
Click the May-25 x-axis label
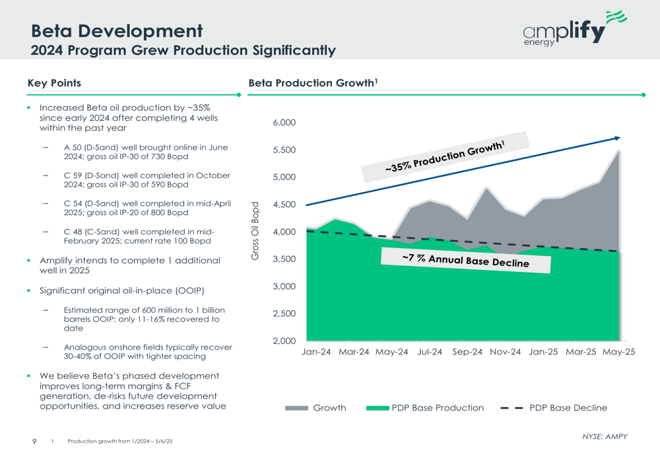pyautogui.click(x=619, y=352)
